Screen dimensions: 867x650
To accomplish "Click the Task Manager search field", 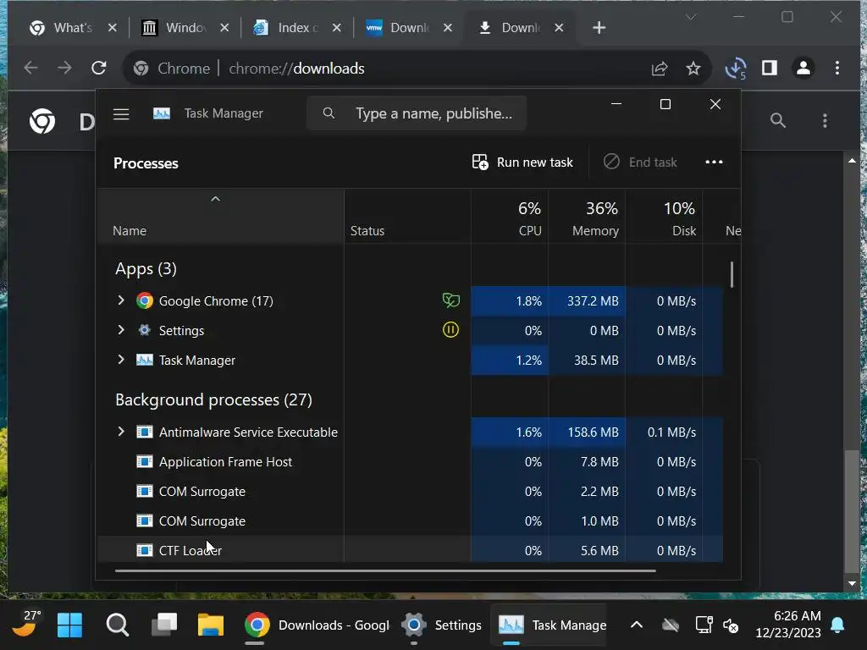I will [417, 113].
